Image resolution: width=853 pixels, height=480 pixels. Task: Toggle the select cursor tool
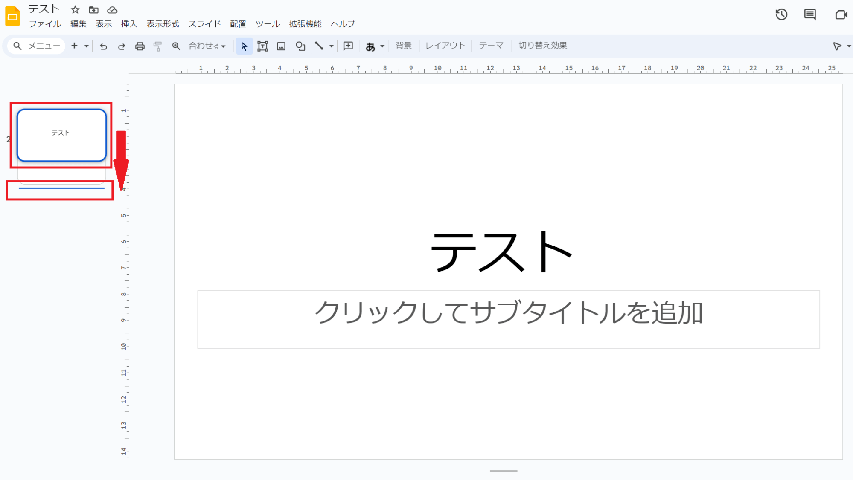[x=244, y=46]
